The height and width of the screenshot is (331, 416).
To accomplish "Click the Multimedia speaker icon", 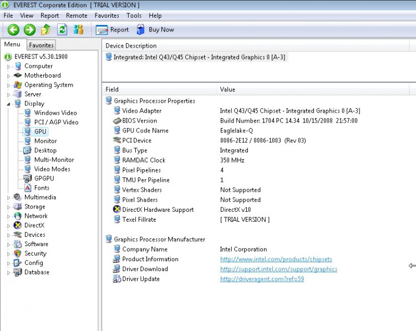I will [18, 197].
